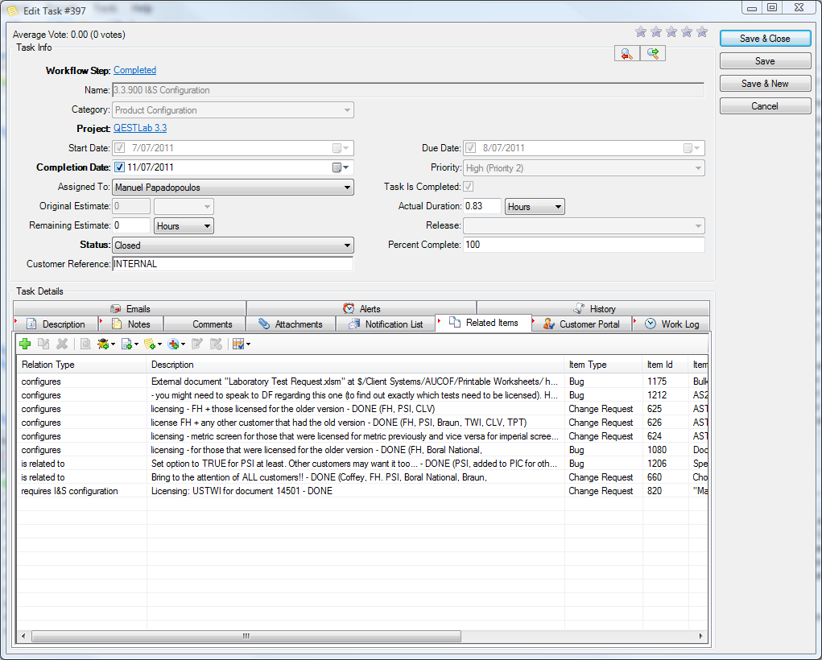
Task: Toggle the Task Is Completed checkbox
Action: pyautogui.click(x=469, y=187)
